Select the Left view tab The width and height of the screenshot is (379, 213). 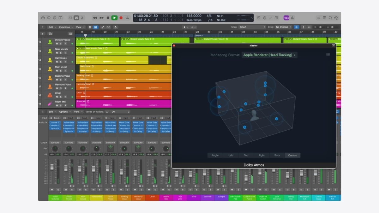click(231, 155)
